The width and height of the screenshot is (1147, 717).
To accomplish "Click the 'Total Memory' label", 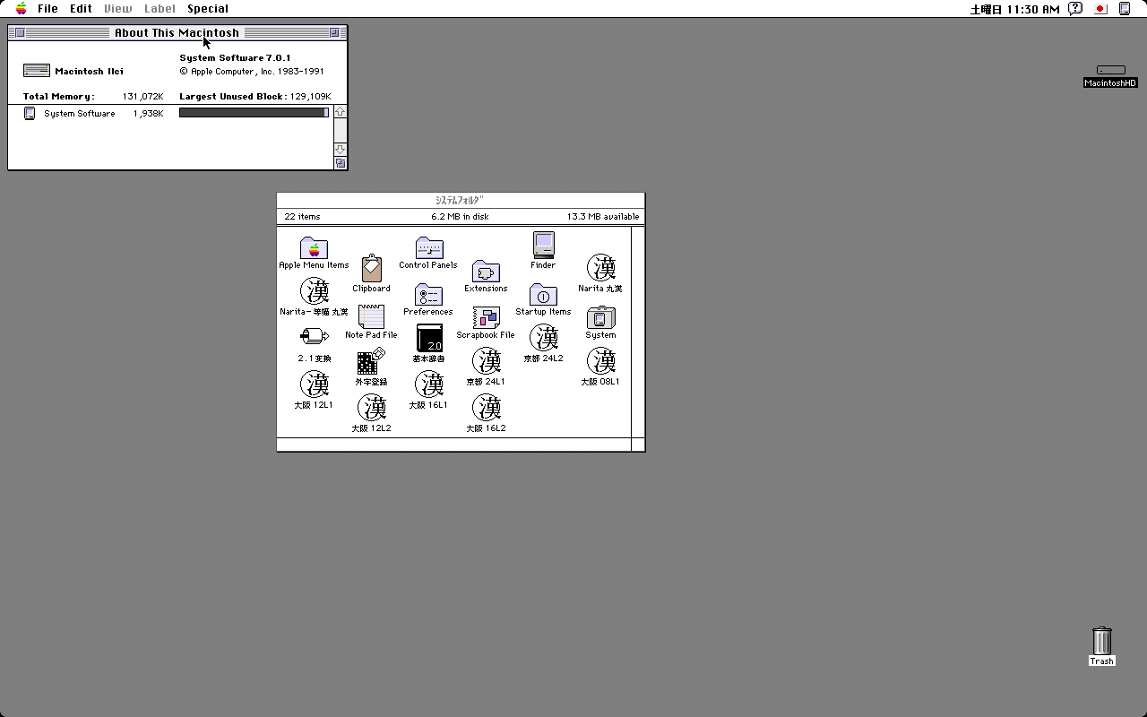I will click(x=59, y=96).
